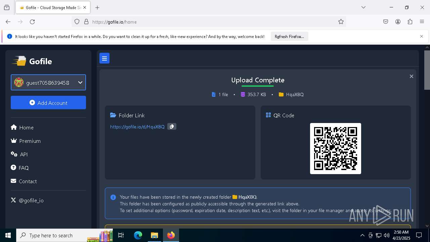Open File Explorer from the taskbar
This screenshot has height=242, width=430.
pos(154,235)
